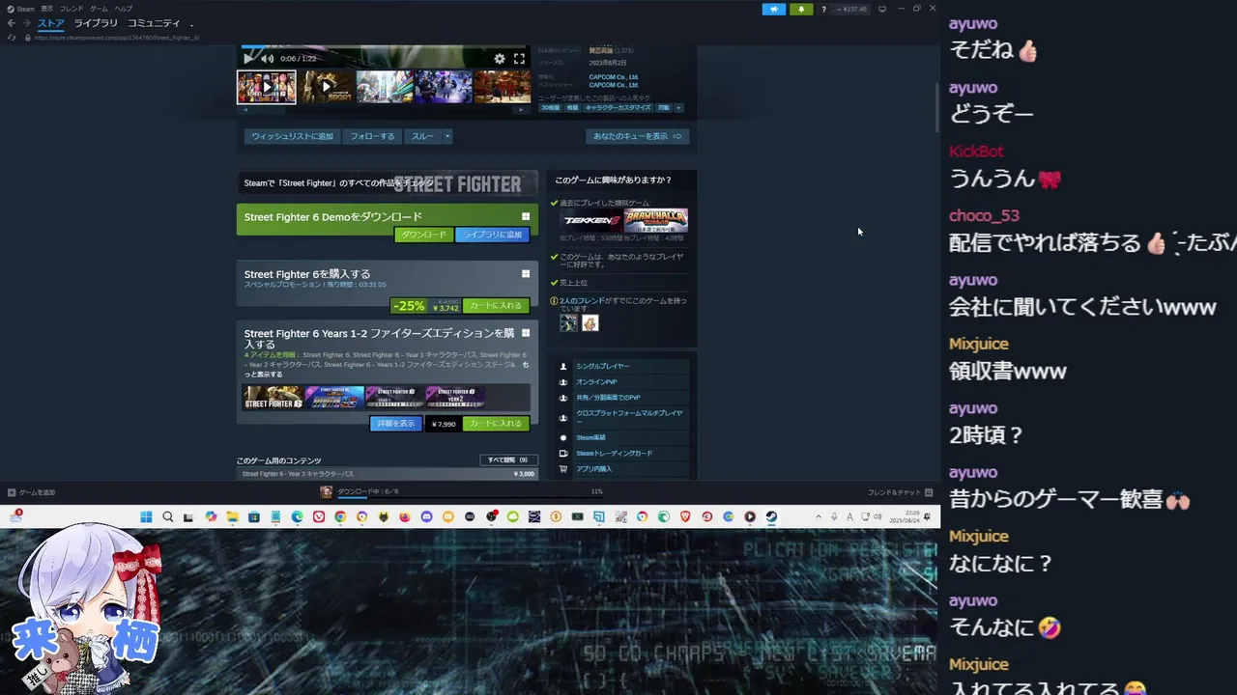This screenshot has height=695, width=1237.
Task: Click the フォローする button
Action: [372, 136]
